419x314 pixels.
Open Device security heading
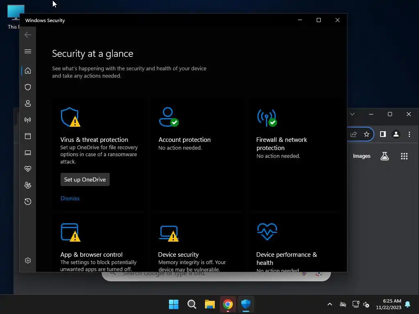(x=178, y=254)
